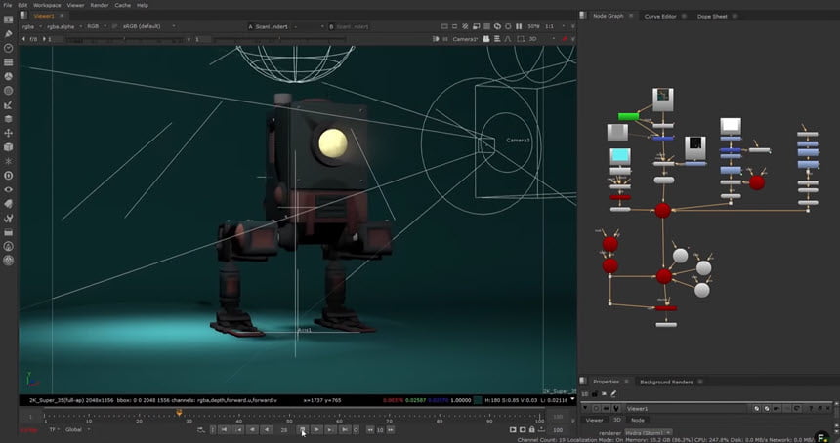Viewport: 840px width, 443px height.
Task: Click the help question mark on Viewer1 properties
Action: [x=811, y=408]
